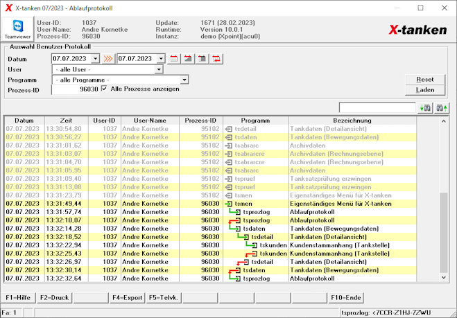Click the calendar icon with red arrows

[x=216, y=59]
